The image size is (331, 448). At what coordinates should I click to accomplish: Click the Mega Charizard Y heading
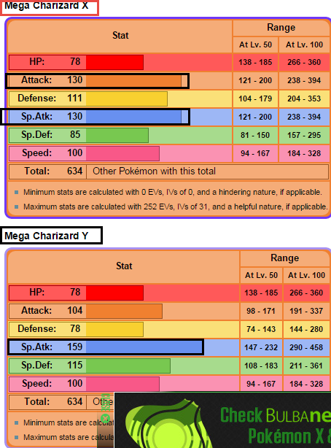coord(46,236)
